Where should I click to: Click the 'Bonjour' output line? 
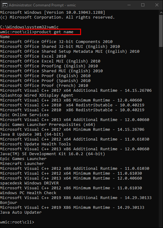pos(9,203)
